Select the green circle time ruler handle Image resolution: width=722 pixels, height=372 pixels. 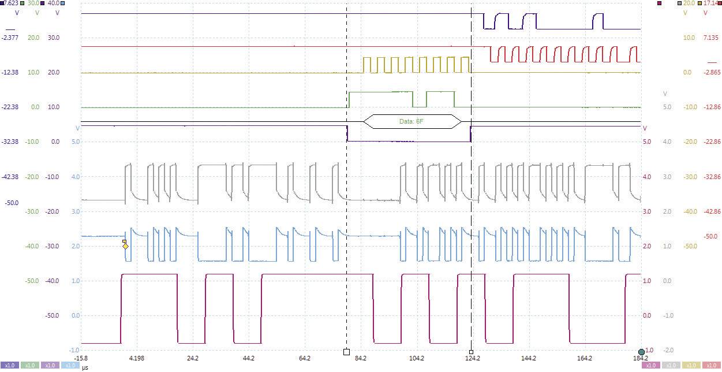click(641, 352)
